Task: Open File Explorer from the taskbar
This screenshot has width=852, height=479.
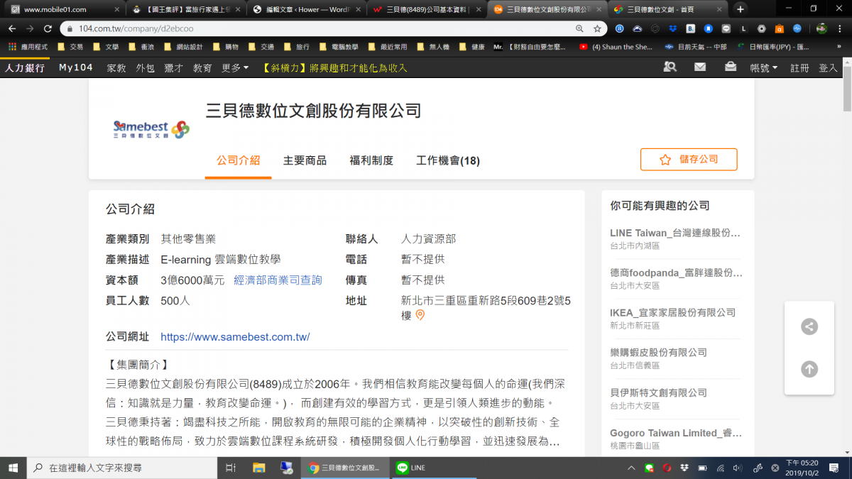Action: [258, 468]
